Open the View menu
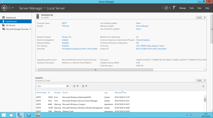Image resolution: width=213 pixels, height=118 pixels. pyautogui.click(x=199, y=8)
